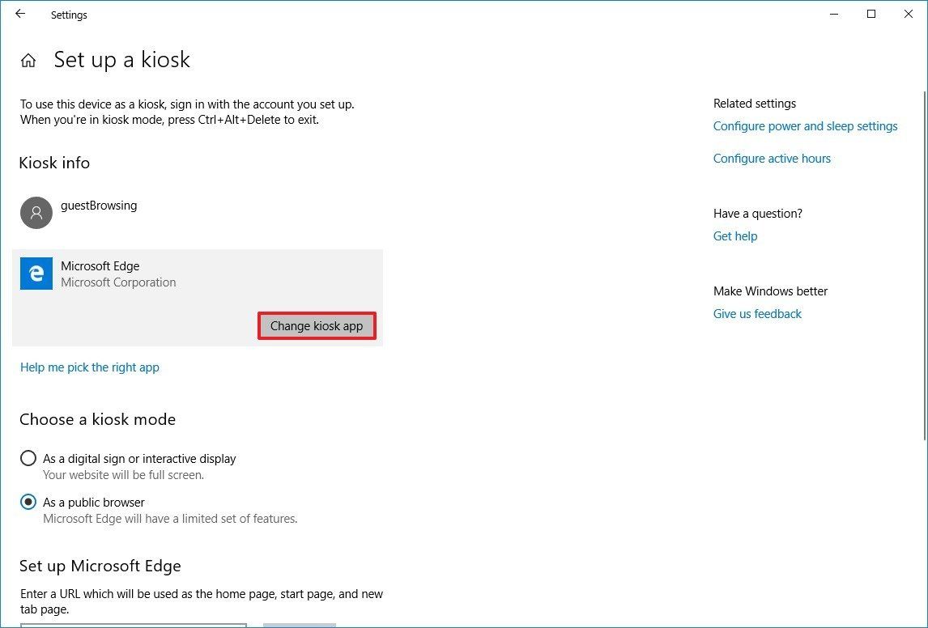Open "Configure power and sleep settings"

[x=805, y=126]
